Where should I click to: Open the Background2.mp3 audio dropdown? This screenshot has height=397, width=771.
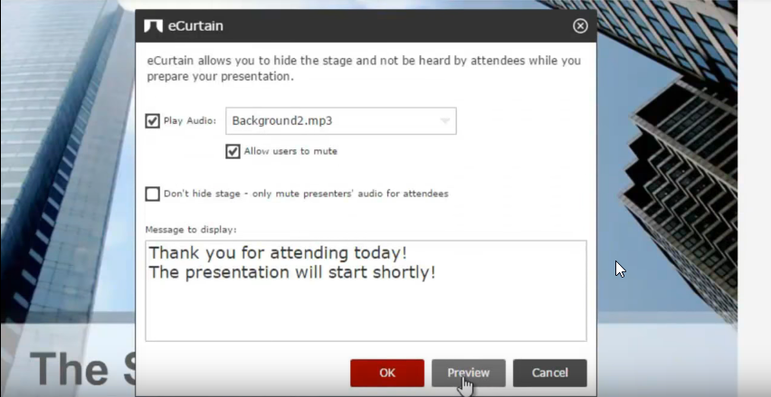pyautogui.click(x=341, y=121)
